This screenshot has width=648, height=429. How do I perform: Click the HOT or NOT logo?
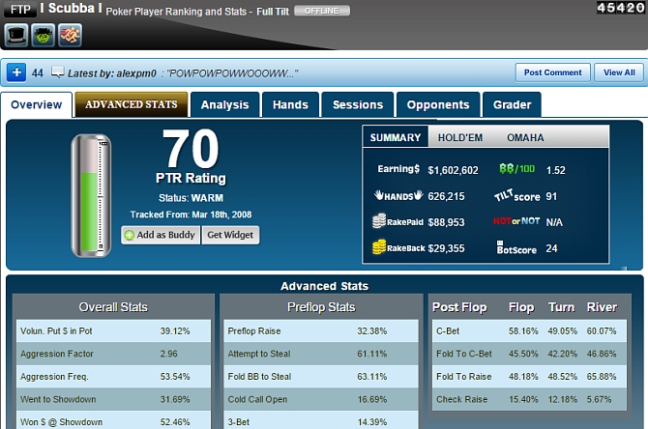coord(516,221)
